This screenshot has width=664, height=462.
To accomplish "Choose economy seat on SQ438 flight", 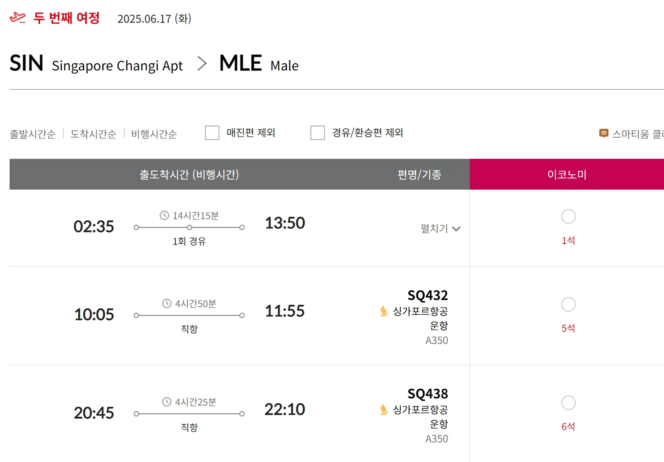I will [568, 403].
